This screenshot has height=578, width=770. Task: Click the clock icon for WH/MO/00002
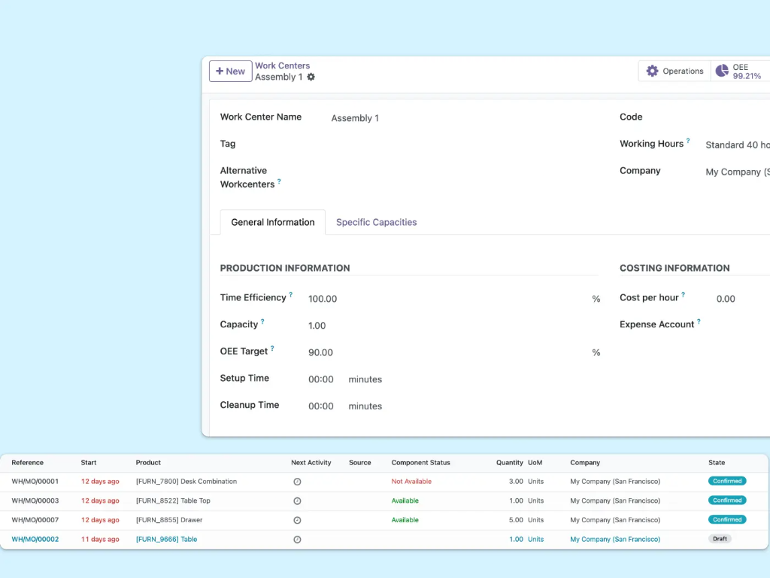click(x=298, y=539)
